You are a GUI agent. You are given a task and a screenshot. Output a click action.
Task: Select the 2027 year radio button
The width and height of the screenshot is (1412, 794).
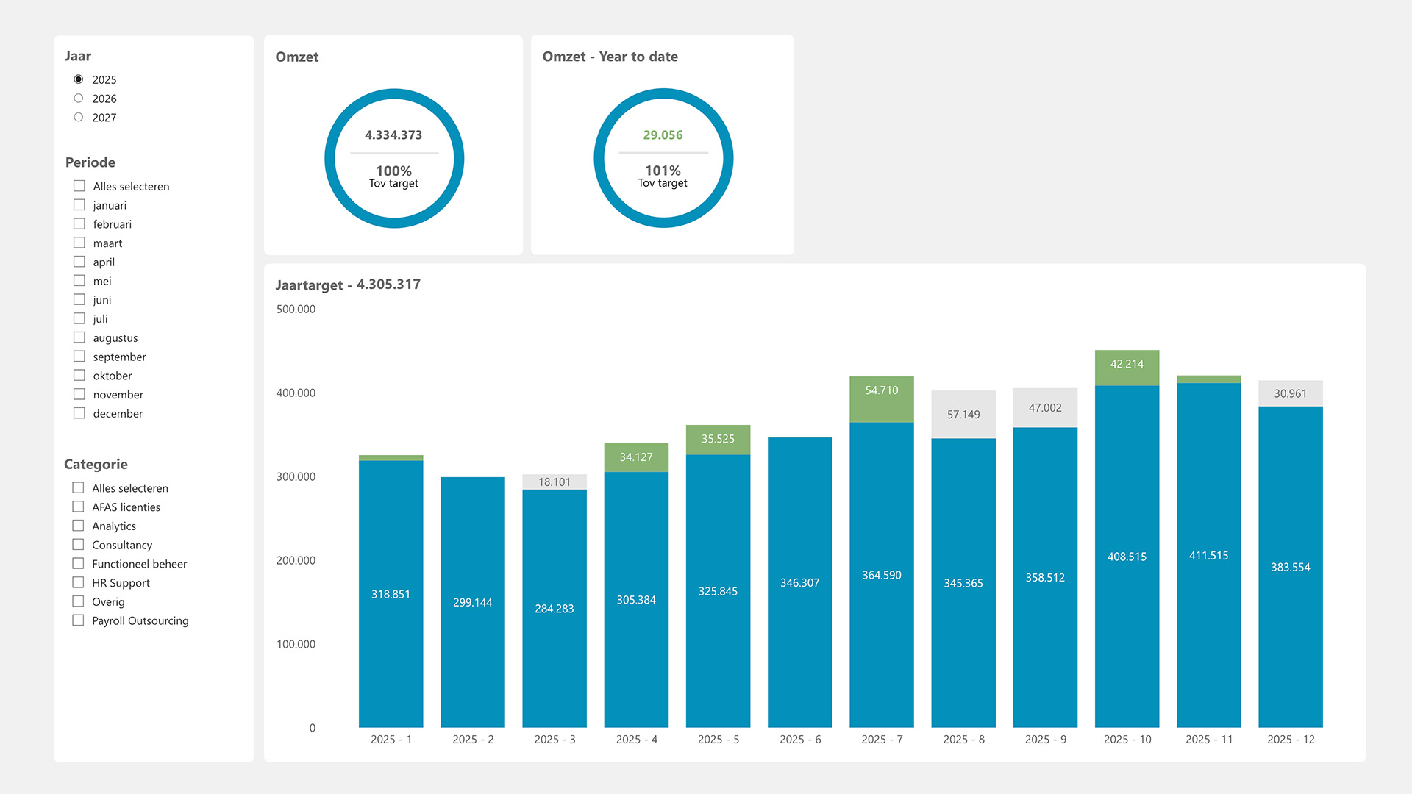click(79, 118)
